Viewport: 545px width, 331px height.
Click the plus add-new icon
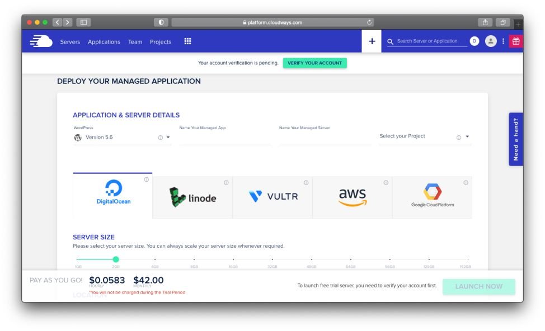click(372, 41)
